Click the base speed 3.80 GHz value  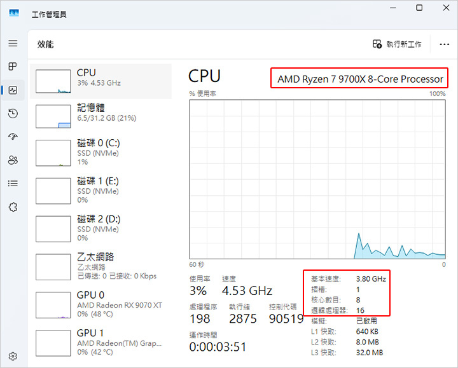click(371, 279)
